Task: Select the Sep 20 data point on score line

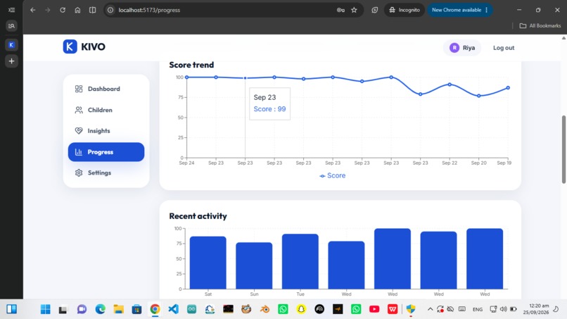Action: 479,96
